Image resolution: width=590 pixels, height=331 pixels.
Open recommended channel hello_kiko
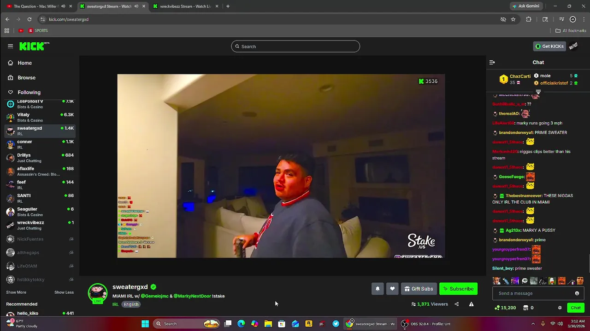40,314
